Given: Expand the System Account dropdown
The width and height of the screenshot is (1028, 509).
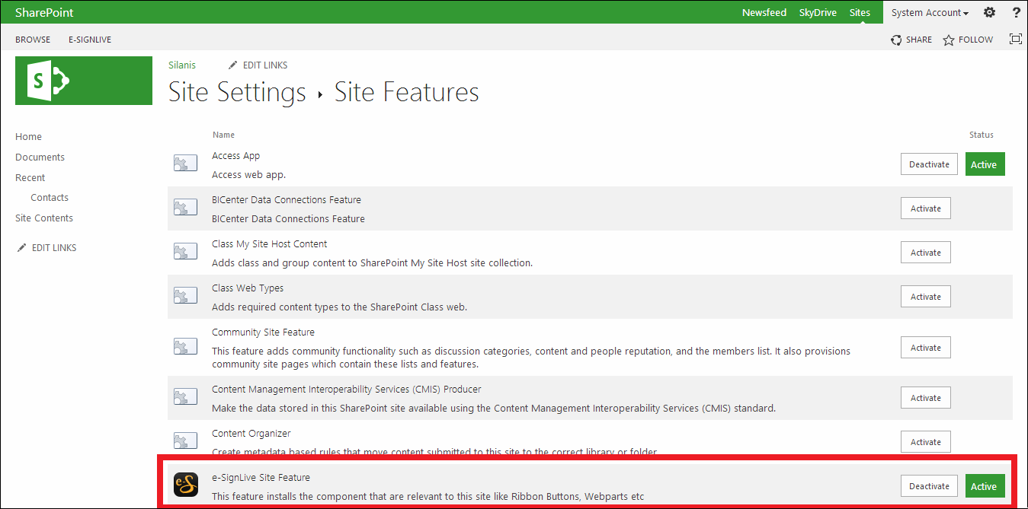Looking at the screenshot, I should [930, 13].
